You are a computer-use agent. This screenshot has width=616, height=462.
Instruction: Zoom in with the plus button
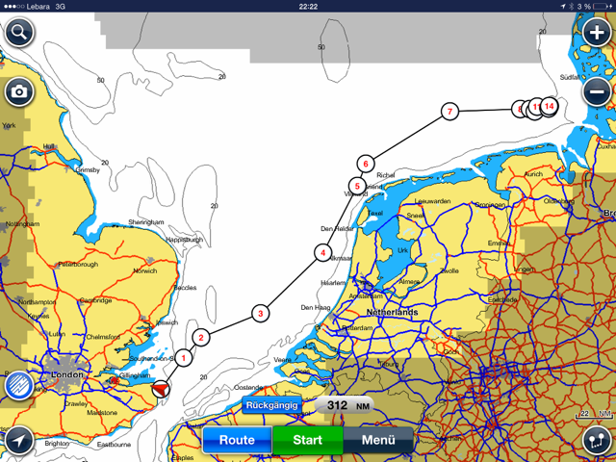596,33
